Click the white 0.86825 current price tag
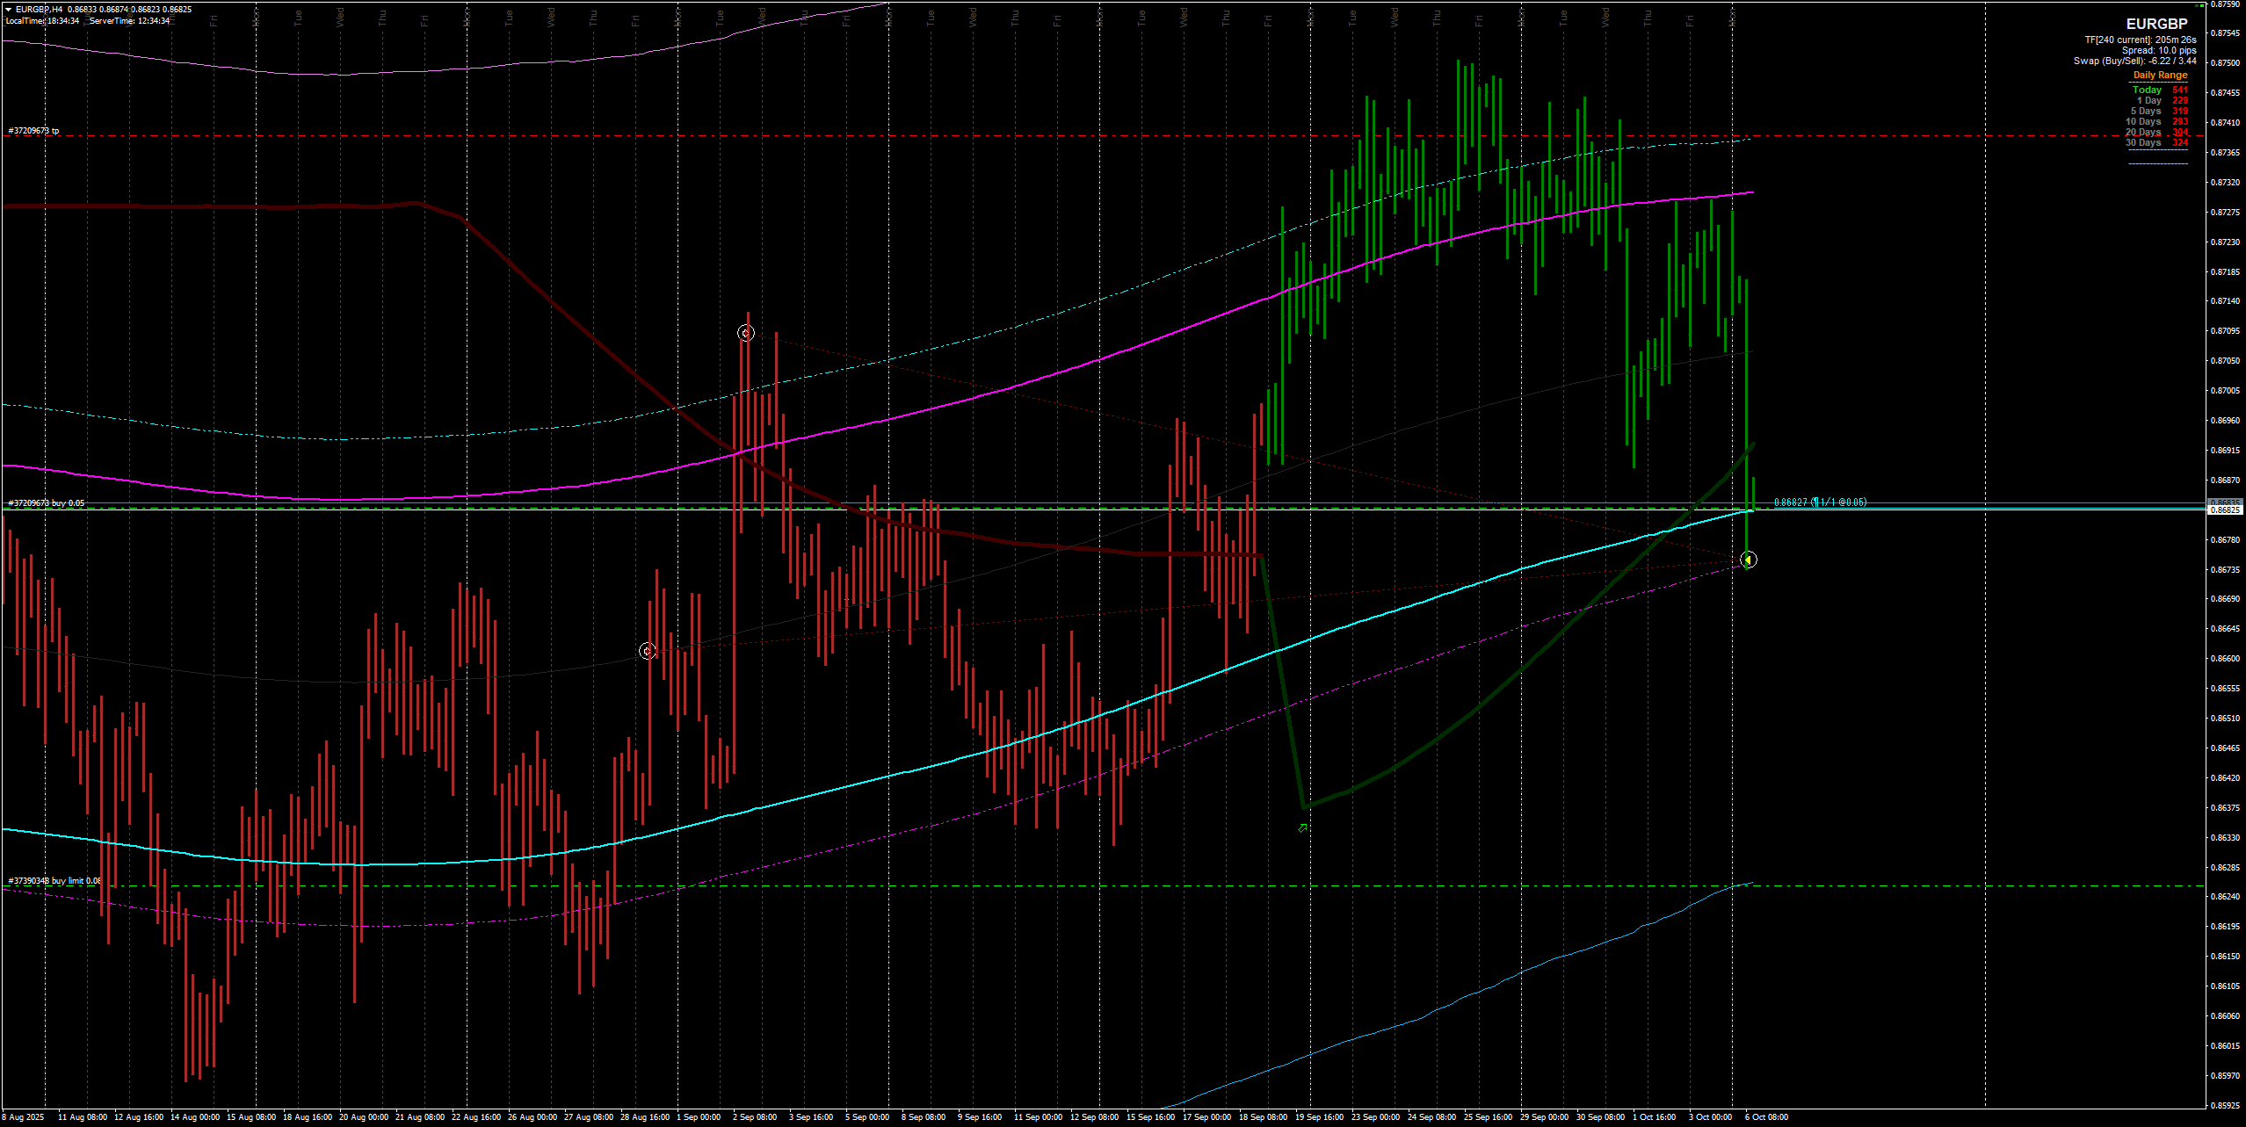The height and width of the screenshot is (1127, 2246). click(x=2226, y=510)
